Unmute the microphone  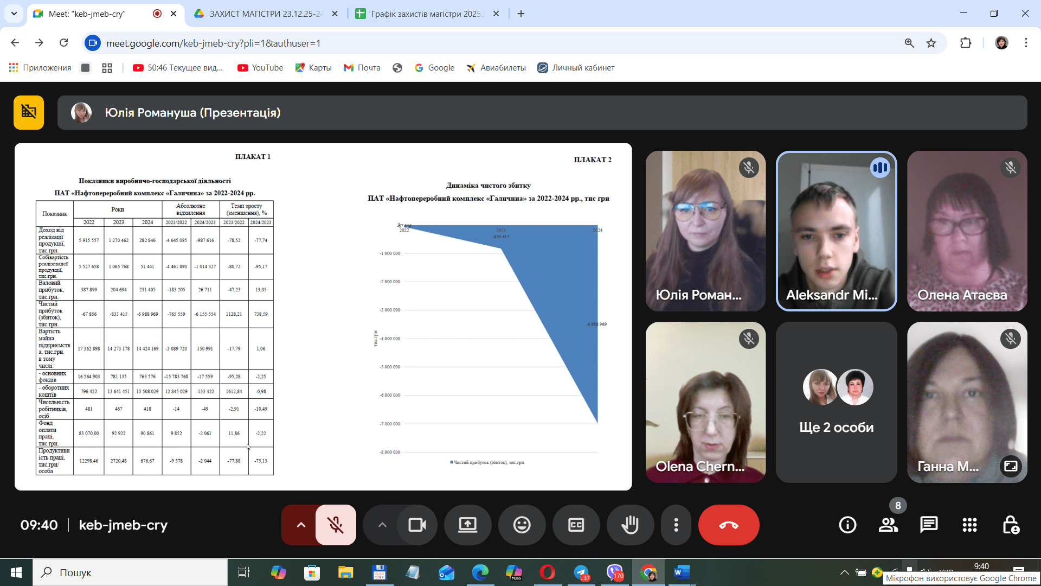[336, 525]
